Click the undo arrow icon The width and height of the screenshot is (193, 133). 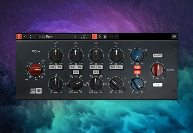point(111,37)
